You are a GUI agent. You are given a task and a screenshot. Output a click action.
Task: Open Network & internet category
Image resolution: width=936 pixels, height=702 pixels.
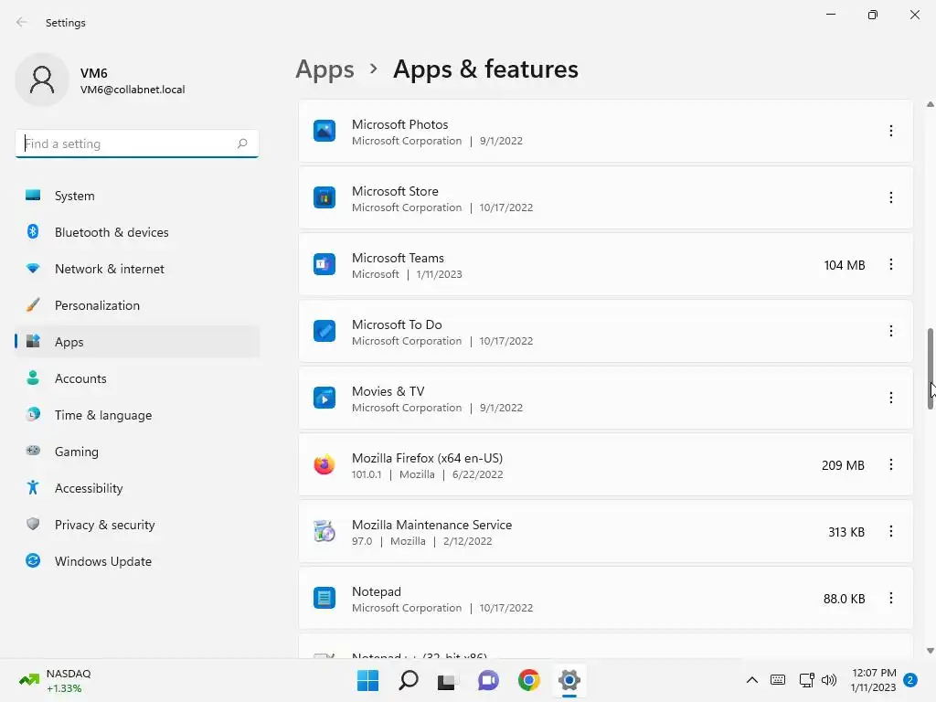point(137,269)
